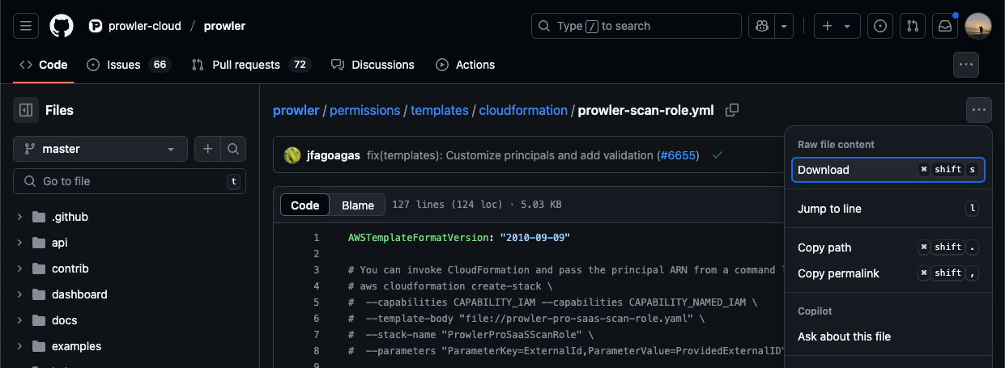Open the Actions tab

pyautogui.click(x=466, y=65)
